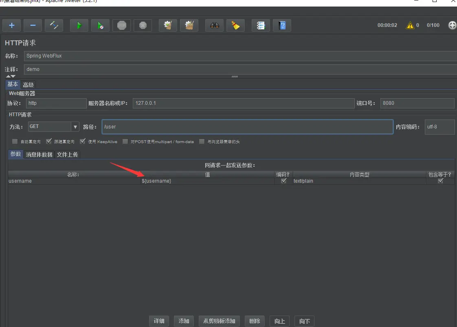457x327 pixels.
Task: Enable 自动重定向 checkbox
Action: point(15,141)
